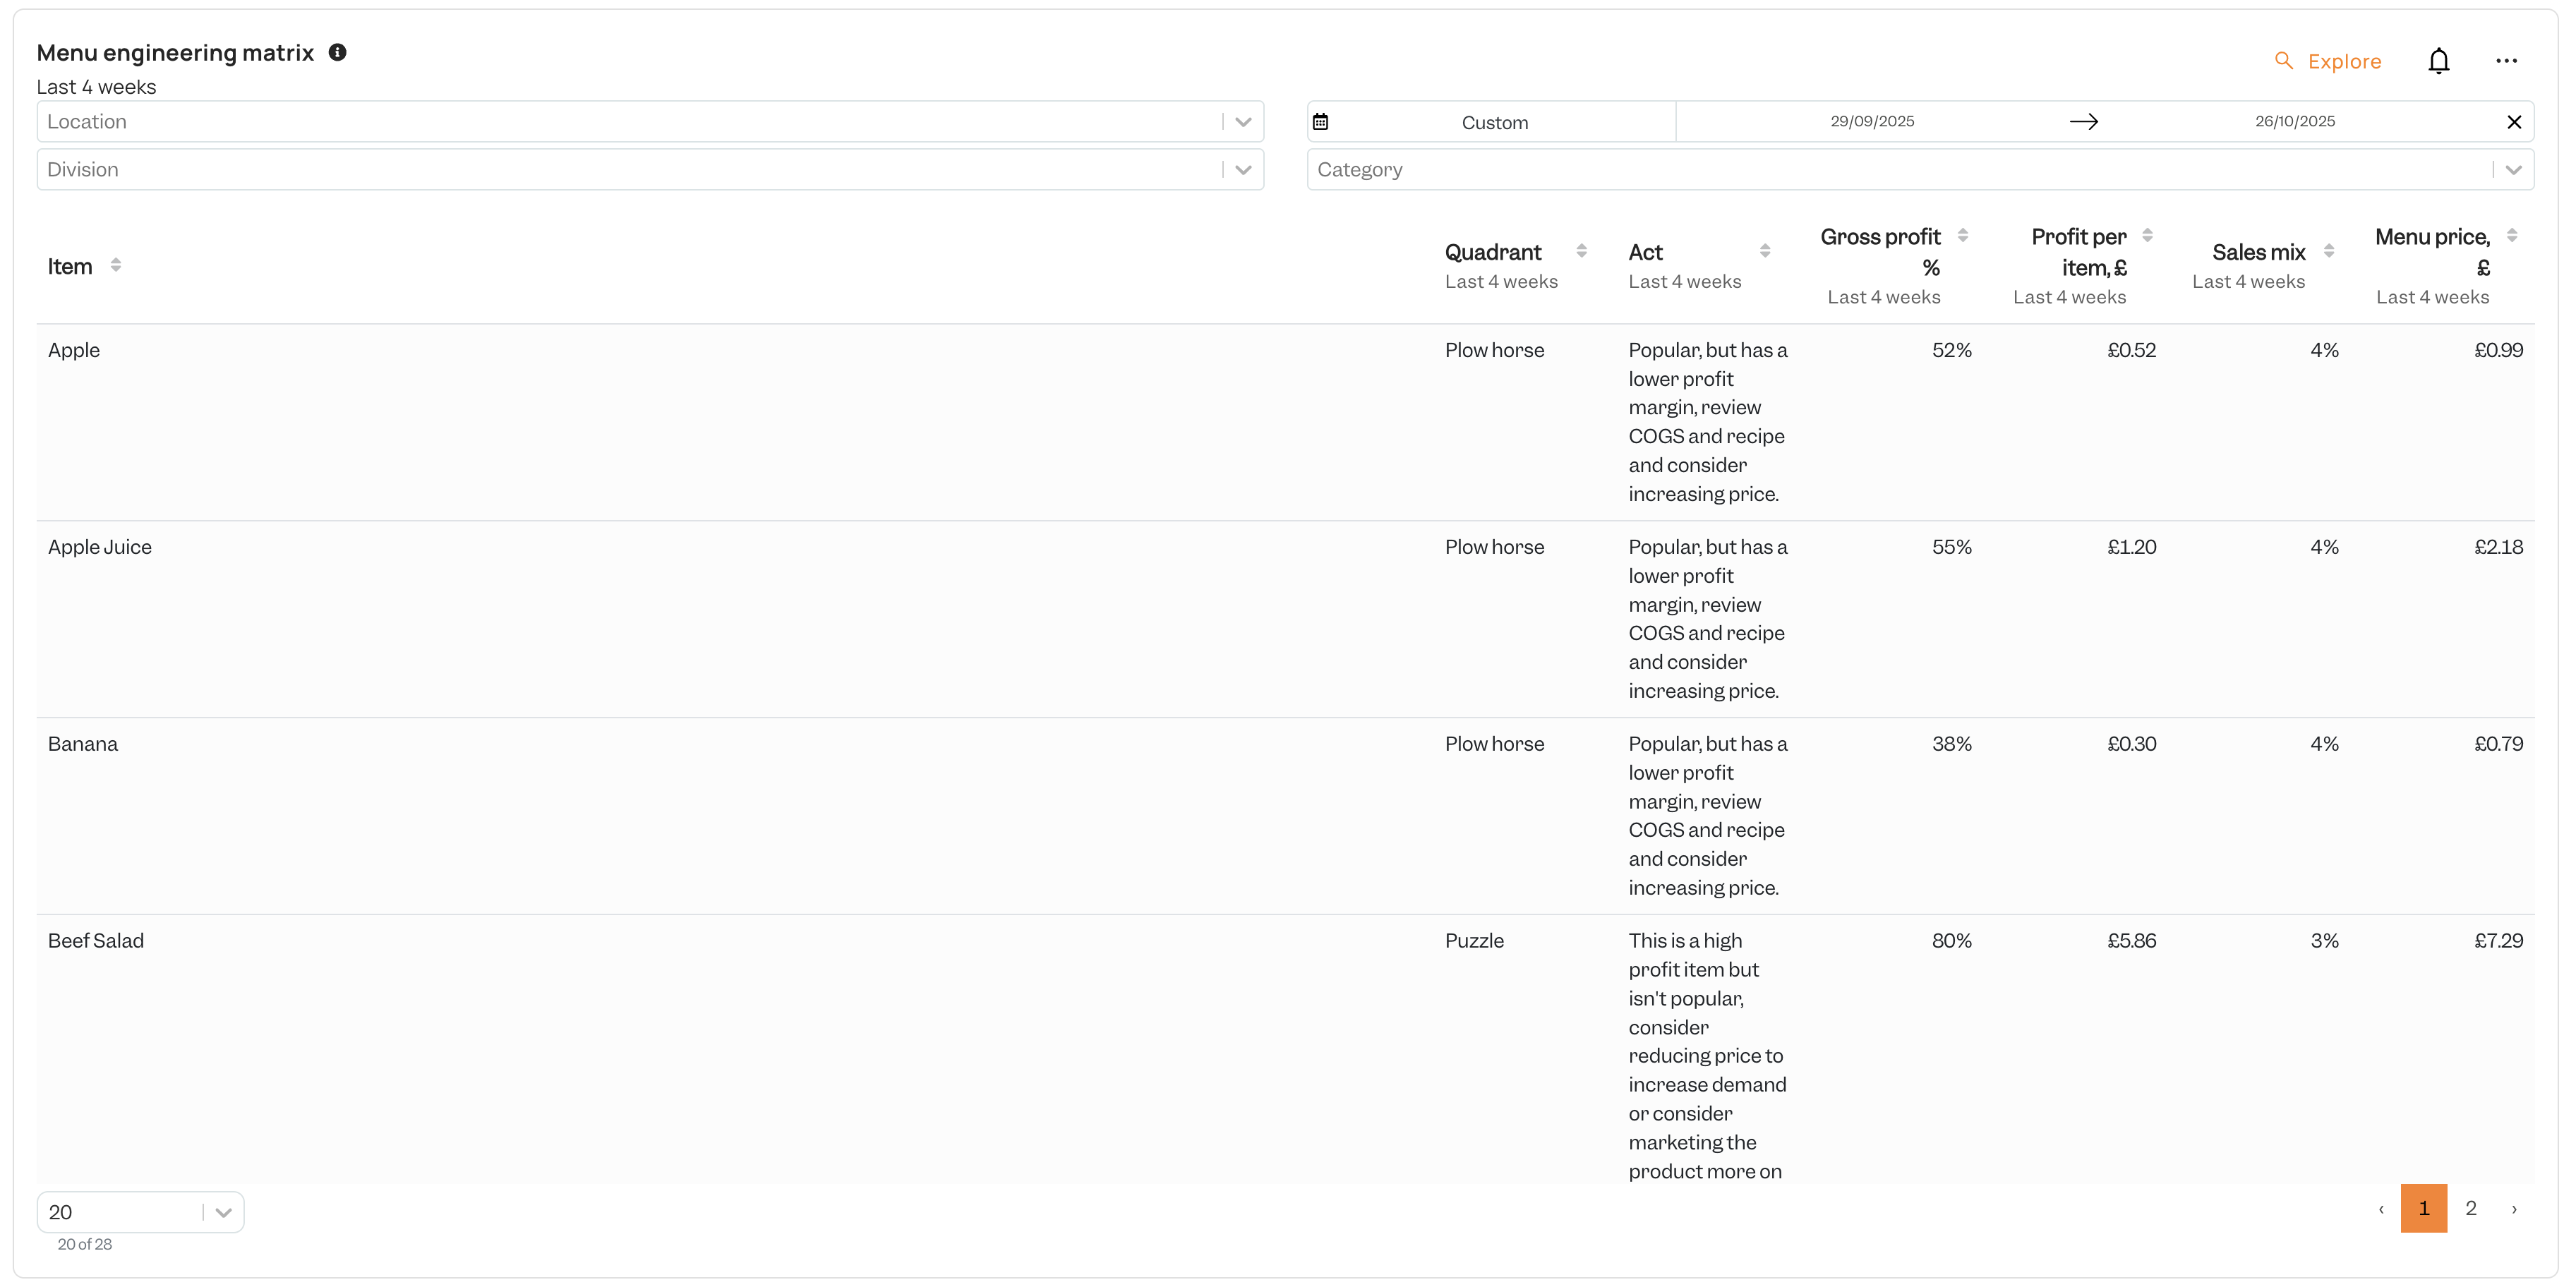Click Apple's profit per item £0.52
This screenshot has width=2576, height=1287.
2131,350
